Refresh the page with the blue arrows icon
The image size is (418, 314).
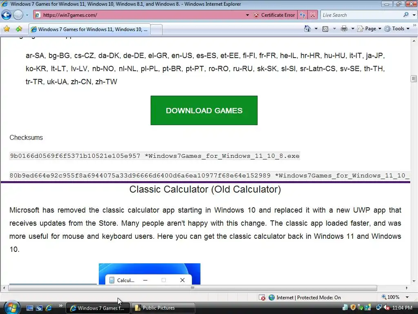(302, 15)
